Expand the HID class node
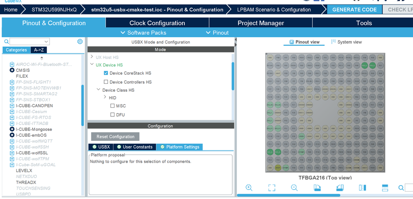413x199 pixels. [x=105, y=97]
